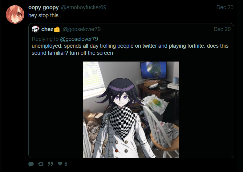Click the handle beside the oopy goopy name

coord(83,7)
